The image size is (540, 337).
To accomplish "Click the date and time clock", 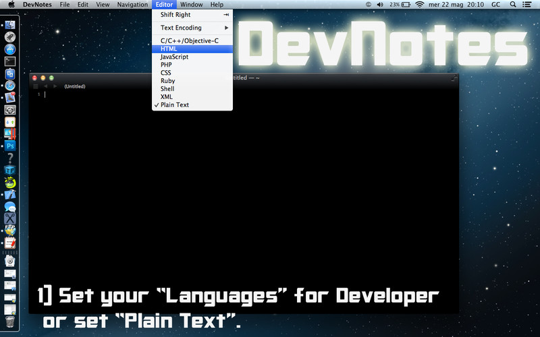I will pos(456,5).
